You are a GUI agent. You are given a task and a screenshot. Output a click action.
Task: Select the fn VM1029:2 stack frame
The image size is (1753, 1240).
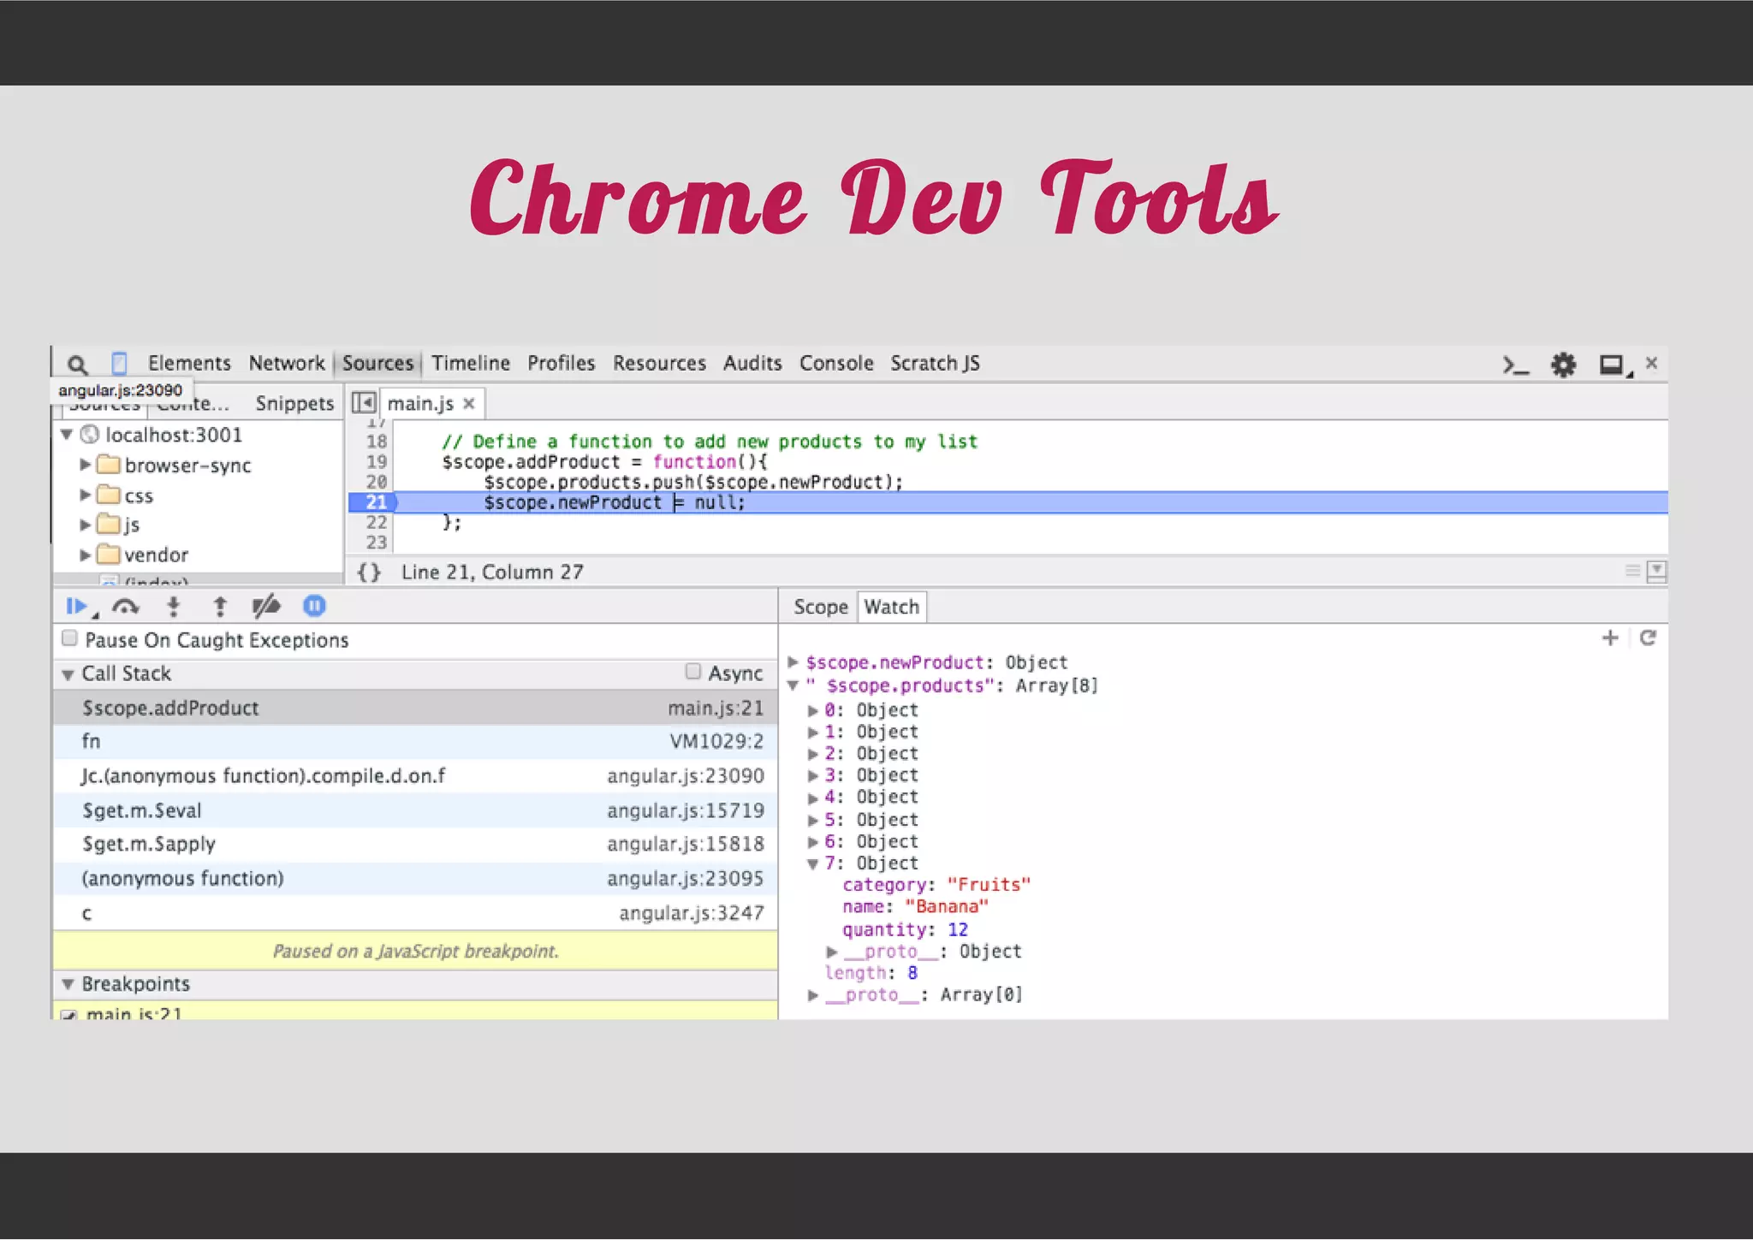pyautogui.click(x=415, y=741)
